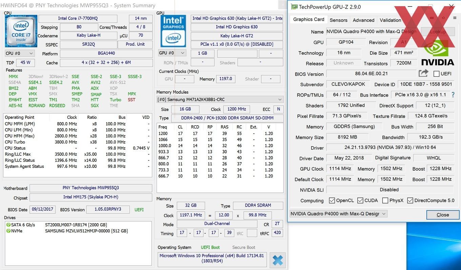Toggle the DirectCompute 5.0 checkbox
The image size is (461, 270).
(410, 200)
